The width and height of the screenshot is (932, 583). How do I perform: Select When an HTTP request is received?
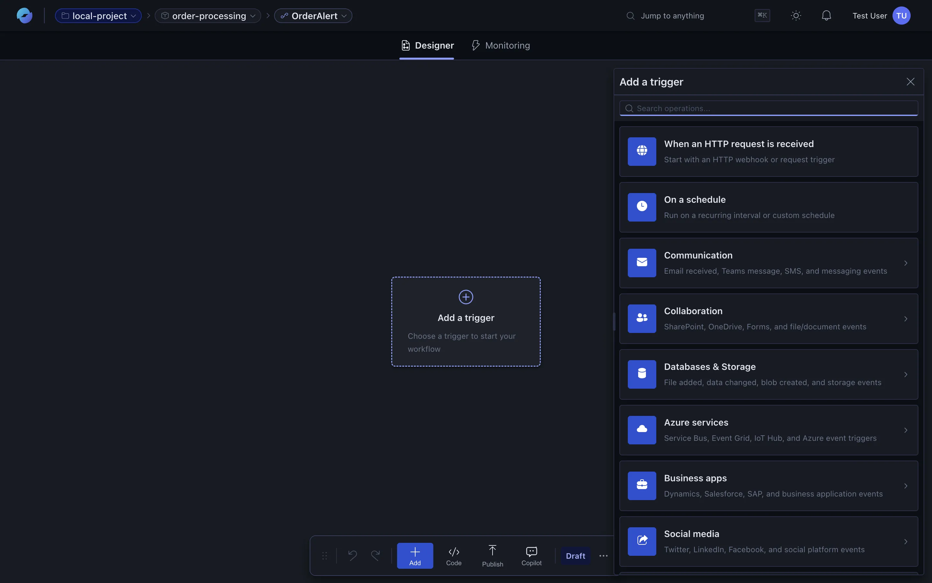768,152
